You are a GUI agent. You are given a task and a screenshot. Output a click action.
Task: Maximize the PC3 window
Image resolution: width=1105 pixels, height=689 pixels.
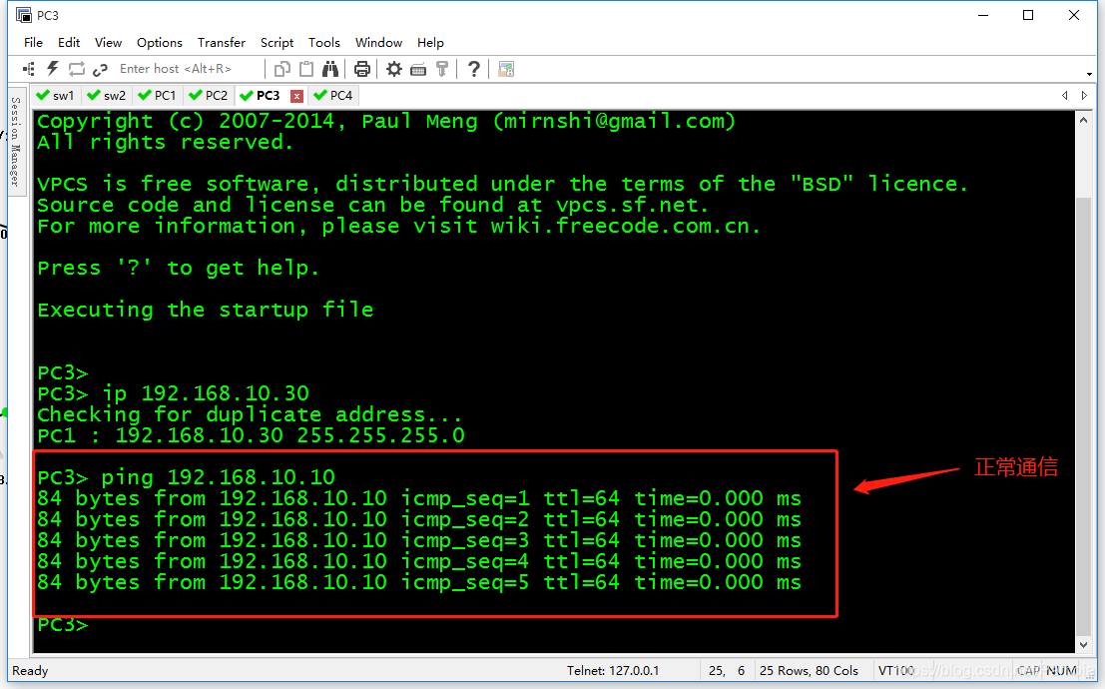coord(1028,15)
